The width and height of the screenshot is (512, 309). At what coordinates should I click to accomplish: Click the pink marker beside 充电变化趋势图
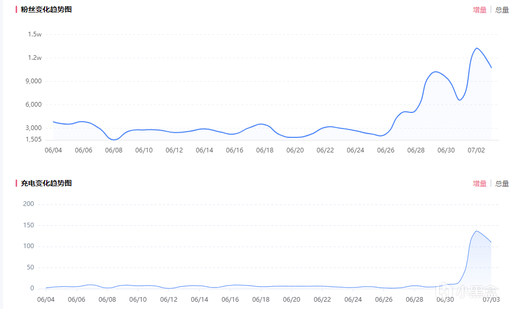17,183
